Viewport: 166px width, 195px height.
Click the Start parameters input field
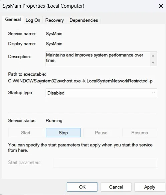105,163
